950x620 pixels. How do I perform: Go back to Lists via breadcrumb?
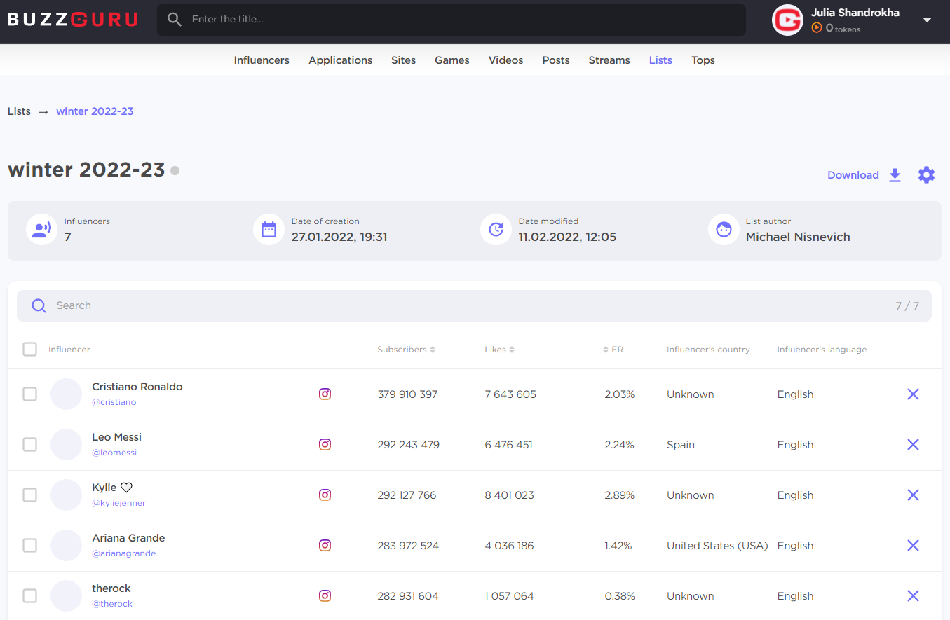point(19,111)
